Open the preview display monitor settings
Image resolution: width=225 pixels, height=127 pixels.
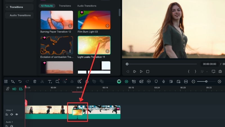213,72
